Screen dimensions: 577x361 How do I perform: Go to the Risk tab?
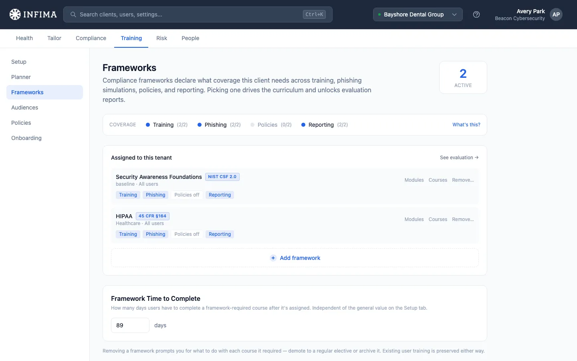(x=161, y=38)
